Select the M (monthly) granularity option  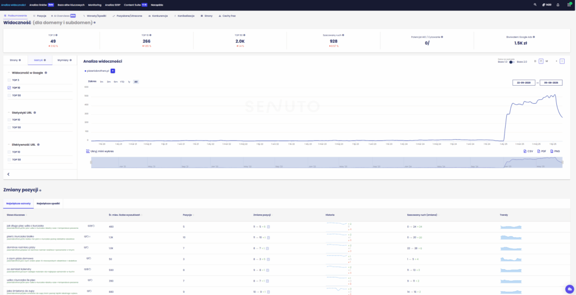pos(547,61)
